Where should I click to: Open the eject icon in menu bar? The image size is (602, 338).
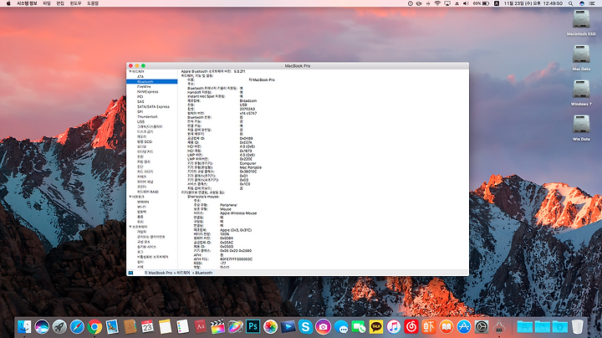(457, 3)
